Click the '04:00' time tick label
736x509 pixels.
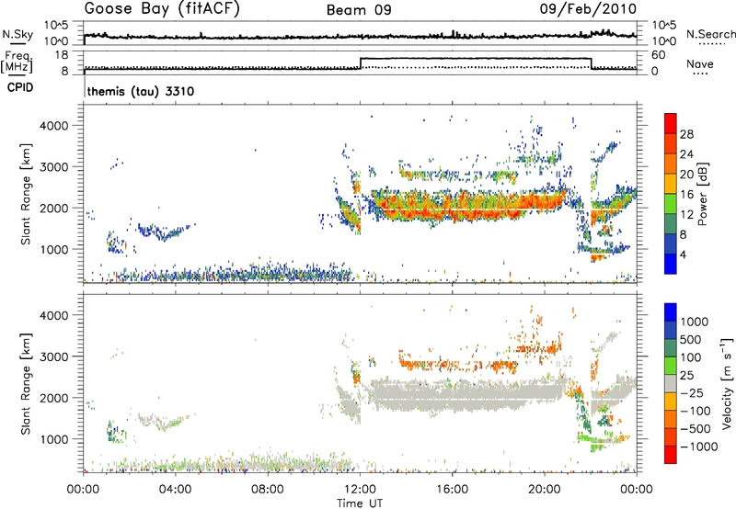176,490
